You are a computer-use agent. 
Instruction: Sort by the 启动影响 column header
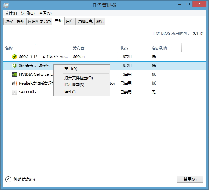(x=165, y=48)
